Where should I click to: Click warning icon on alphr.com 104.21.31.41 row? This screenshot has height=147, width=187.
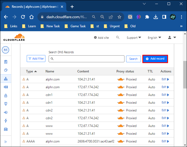click(24, 79)
